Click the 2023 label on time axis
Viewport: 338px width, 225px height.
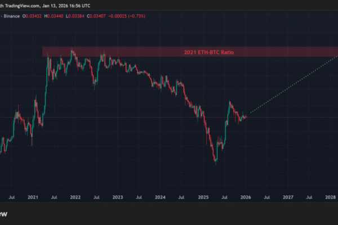click(118, 197)
